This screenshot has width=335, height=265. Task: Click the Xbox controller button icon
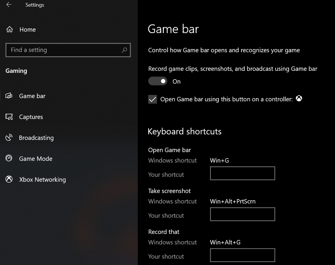pos(299,98)
